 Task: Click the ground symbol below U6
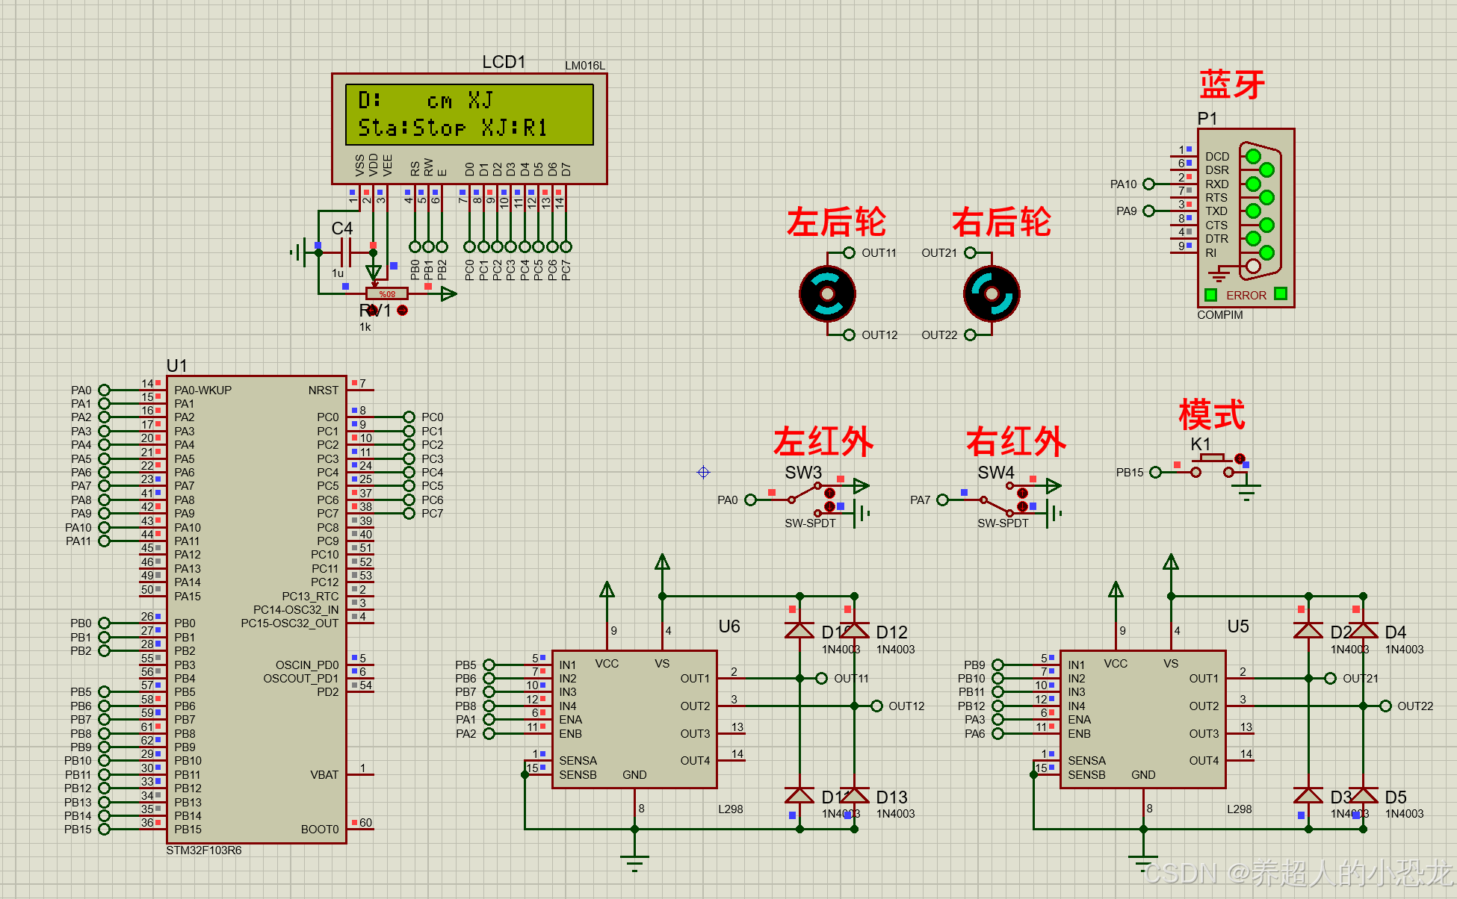[x=634, y=862]
